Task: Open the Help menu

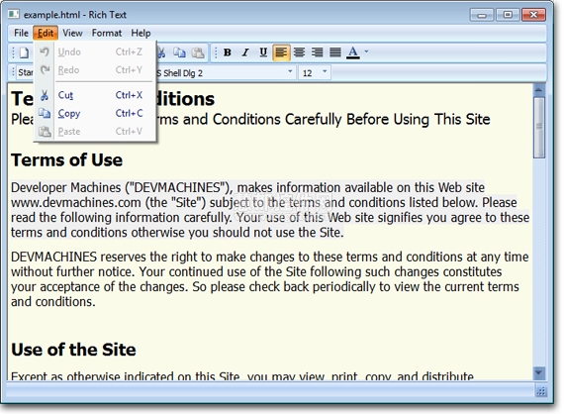Action: coord(141,33)
